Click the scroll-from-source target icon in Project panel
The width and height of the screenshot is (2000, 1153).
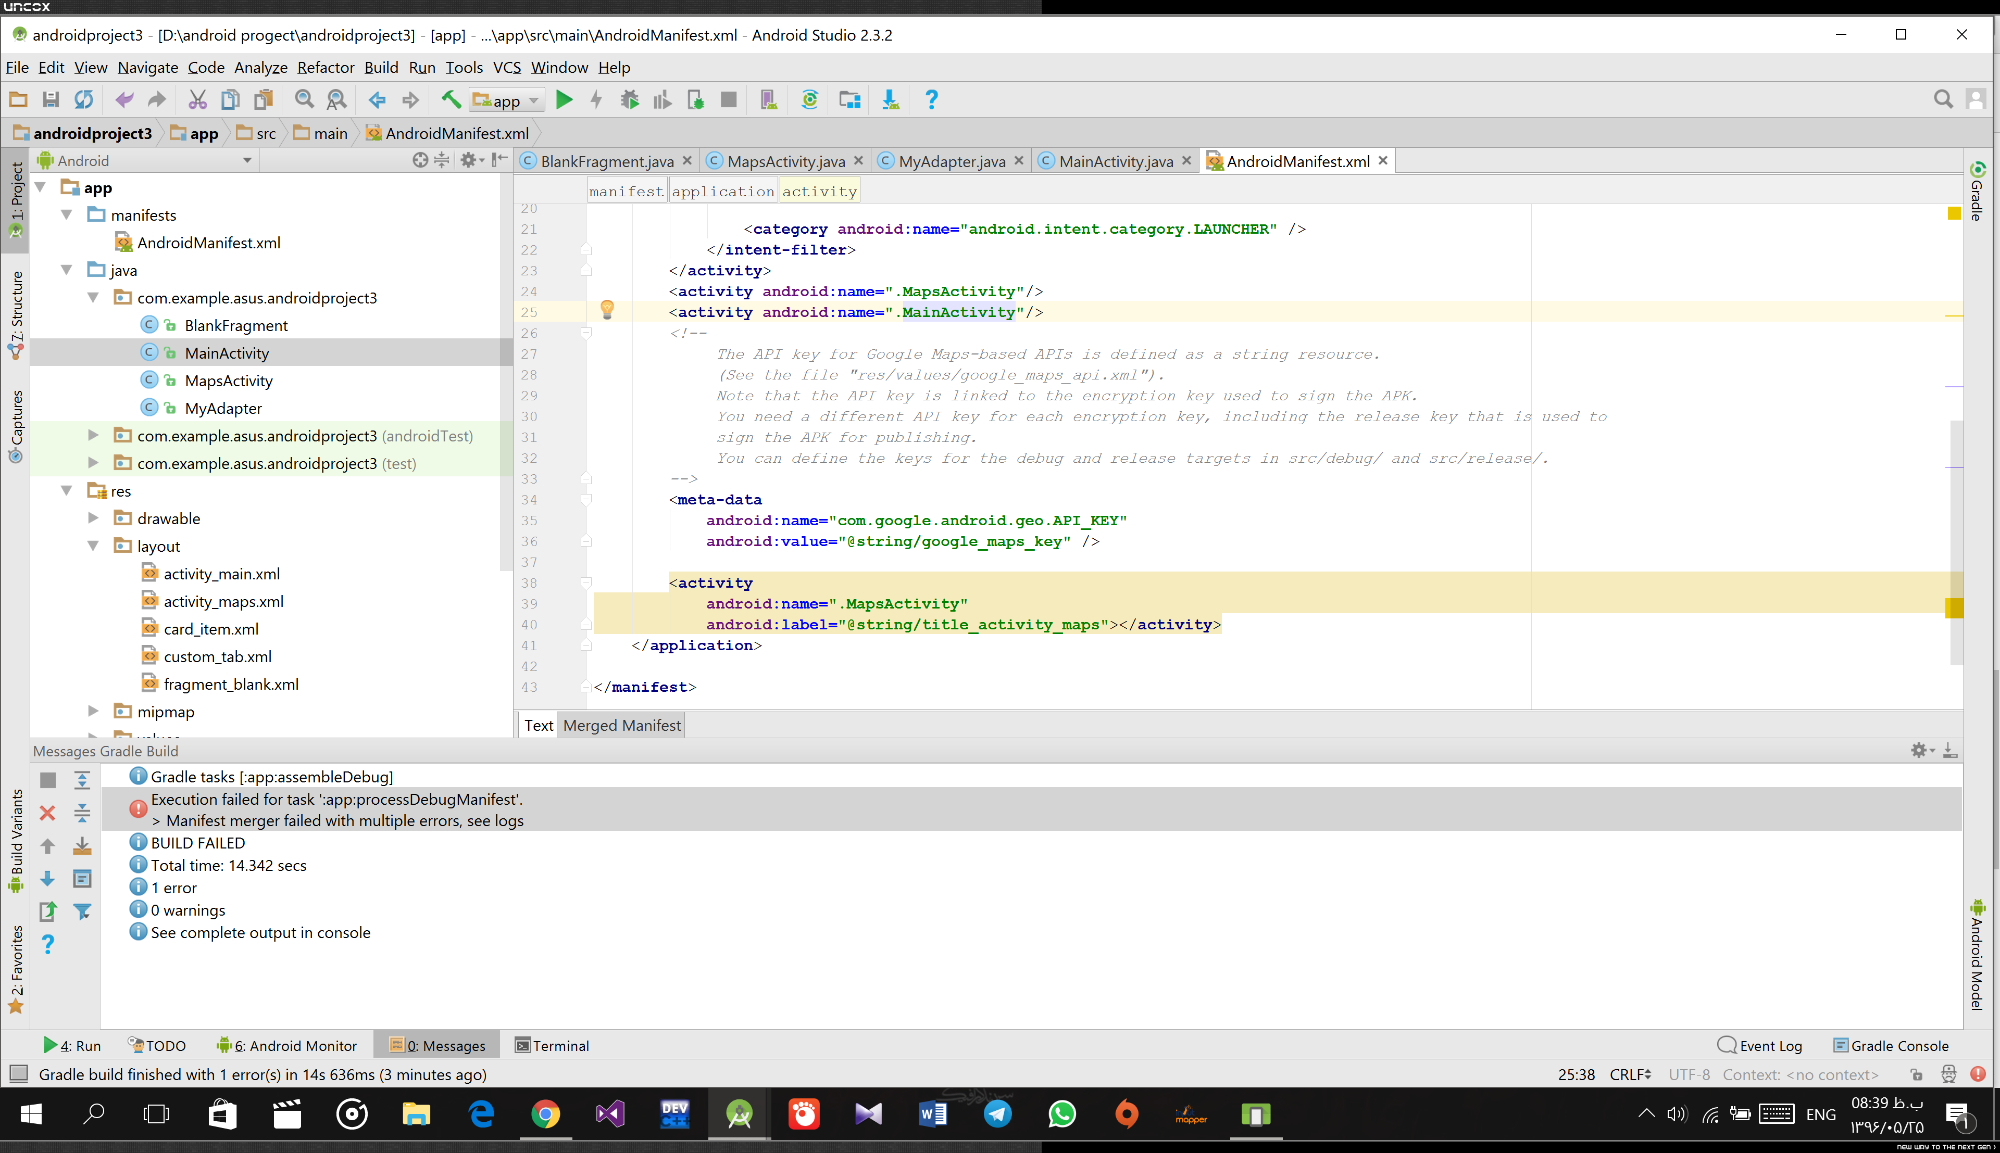(x=420, y=161)
